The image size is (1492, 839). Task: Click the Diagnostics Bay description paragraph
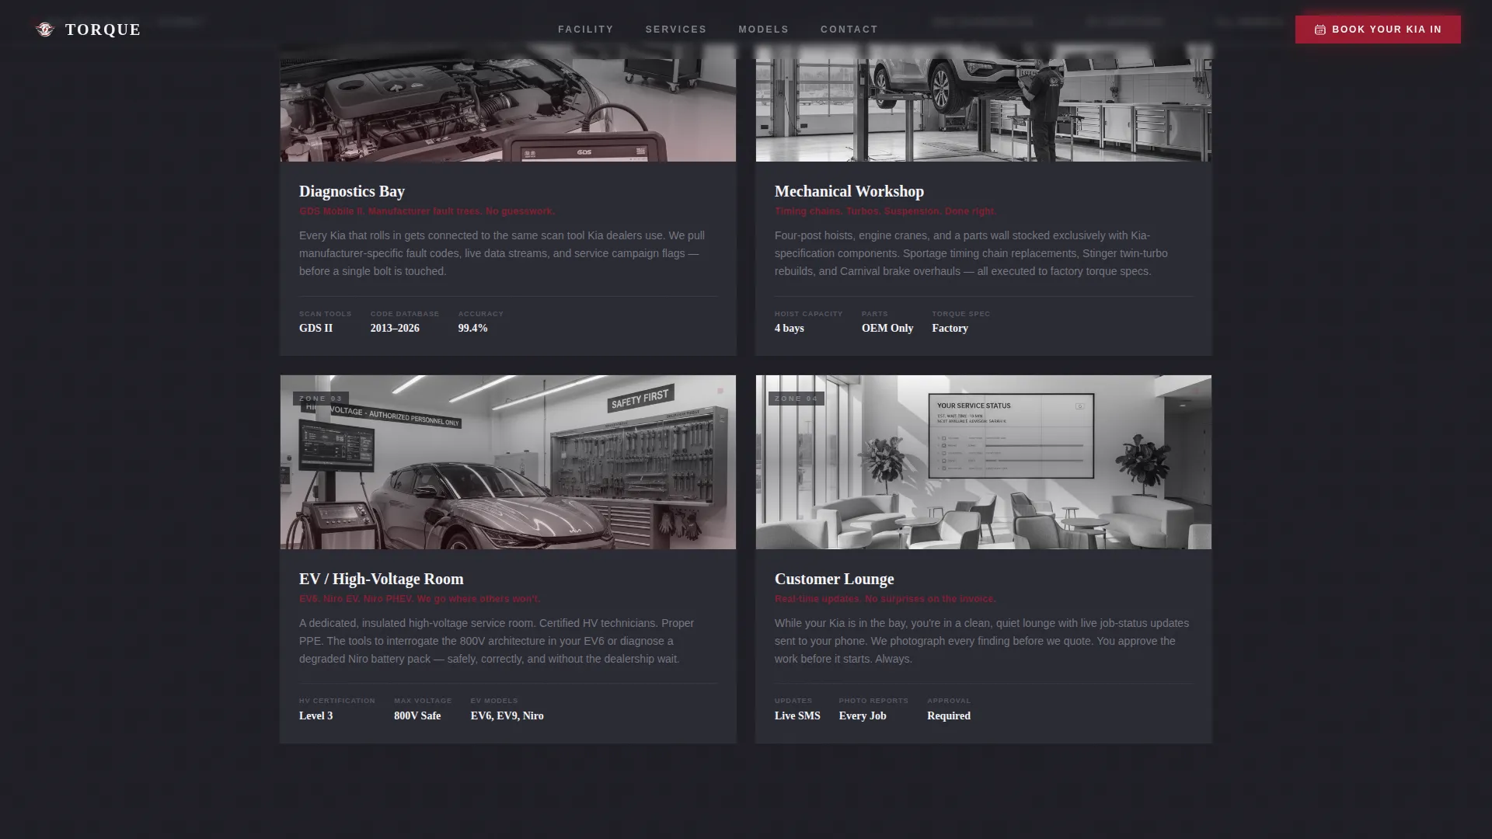coord(503,253)
